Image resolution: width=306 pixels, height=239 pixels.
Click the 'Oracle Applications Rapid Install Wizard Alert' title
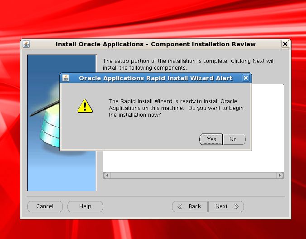pos(156,78)
